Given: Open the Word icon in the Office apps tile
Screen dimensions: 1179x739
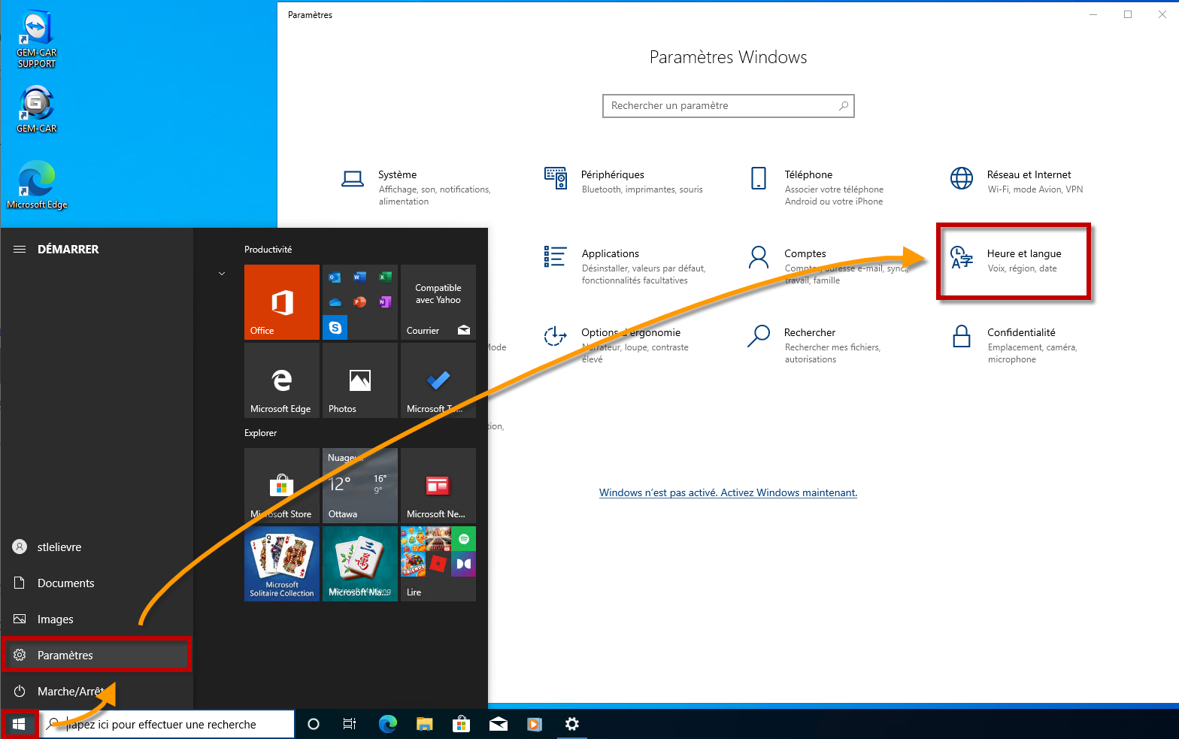Looking at the screenshot, I should (x=359, y=277).
